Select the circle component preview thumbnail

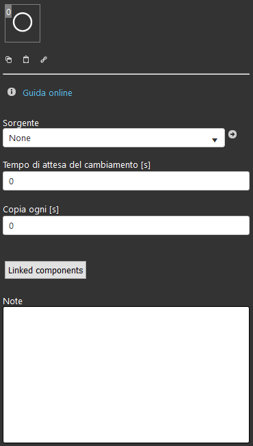pyautogui.click(x=23, y=23)
